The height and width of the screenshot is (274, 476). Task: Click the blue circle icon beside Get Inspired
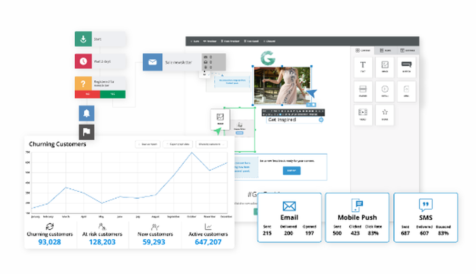321,120
